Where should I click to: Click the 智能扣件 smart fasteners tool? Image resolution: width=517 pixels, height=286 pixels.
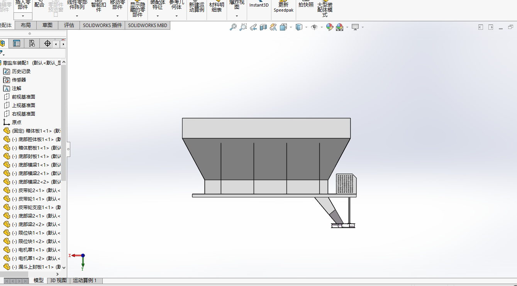pyautogui.click(x=98, y=6)
